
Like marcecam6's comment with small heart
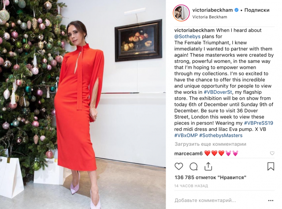tap(272, 153)
